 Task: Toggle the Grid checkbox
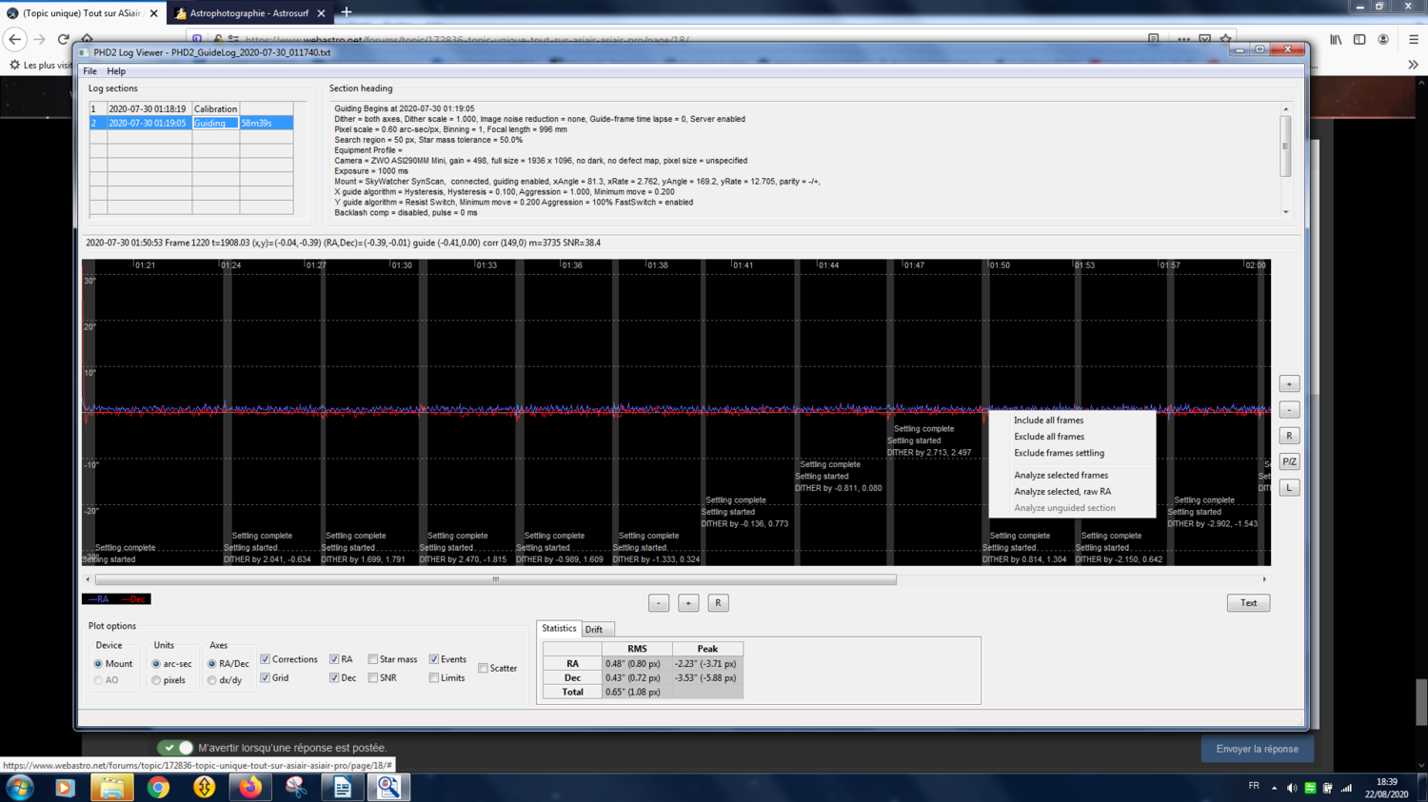[x=266, y=678]
